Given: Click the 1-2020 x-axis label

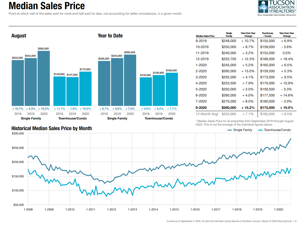Looking at the screenshot, I should click(x=279, y=209).
